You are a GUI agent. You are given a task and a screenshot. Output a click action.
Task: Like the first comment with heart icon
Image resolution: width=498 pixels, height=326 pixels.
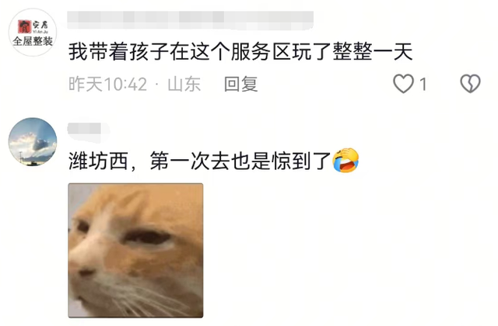(x=403, y=84)
